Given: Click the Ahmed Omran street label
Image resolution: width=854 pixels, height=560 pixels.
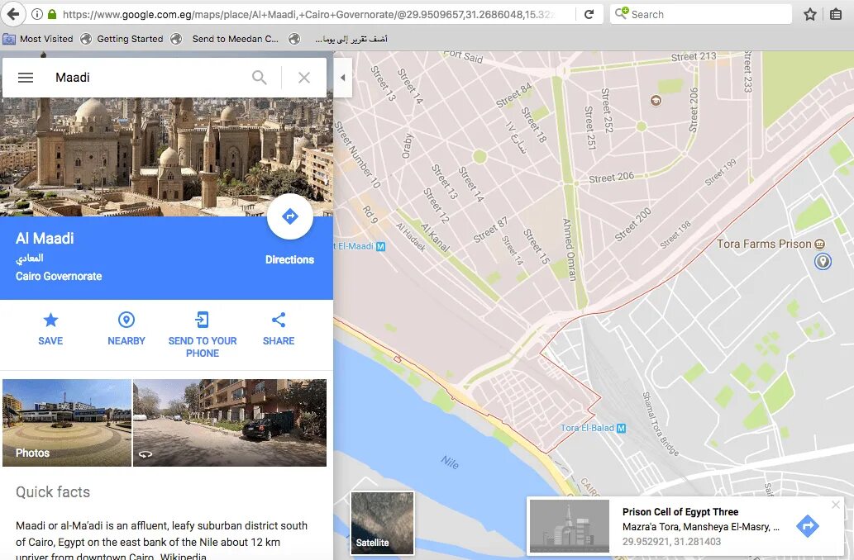Looking at the screenshot, I should (569, 249).
